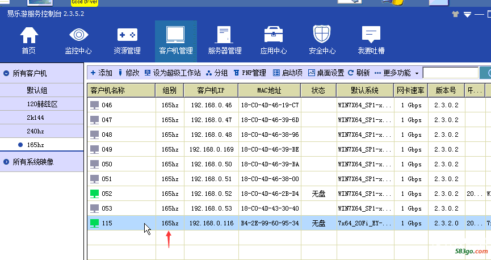Click 无盘 status in row 052
This screenshot has width=491, height=260.
click(x=318, y=194)
